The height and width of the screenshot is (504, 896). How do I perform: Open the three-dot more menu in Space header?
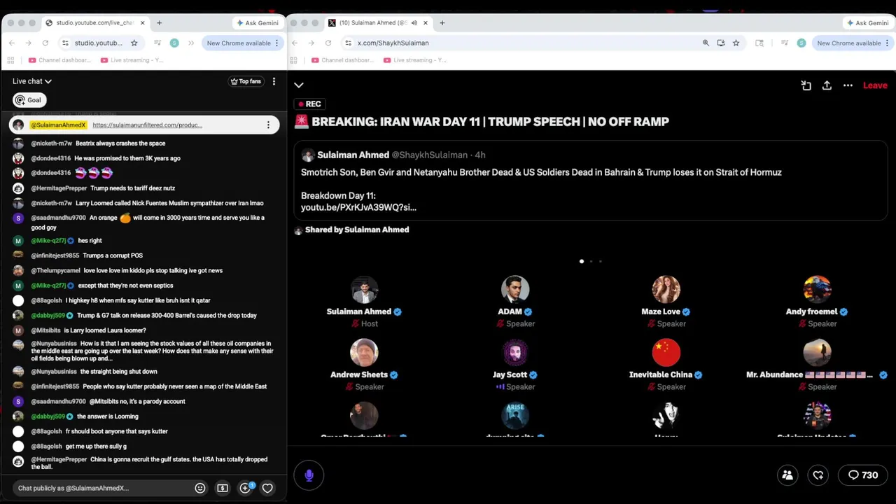[x=848, y=85]
